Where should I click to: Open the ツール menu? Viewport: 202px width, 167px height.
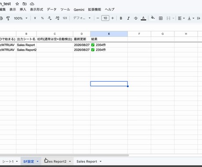(x=65, y=10)
